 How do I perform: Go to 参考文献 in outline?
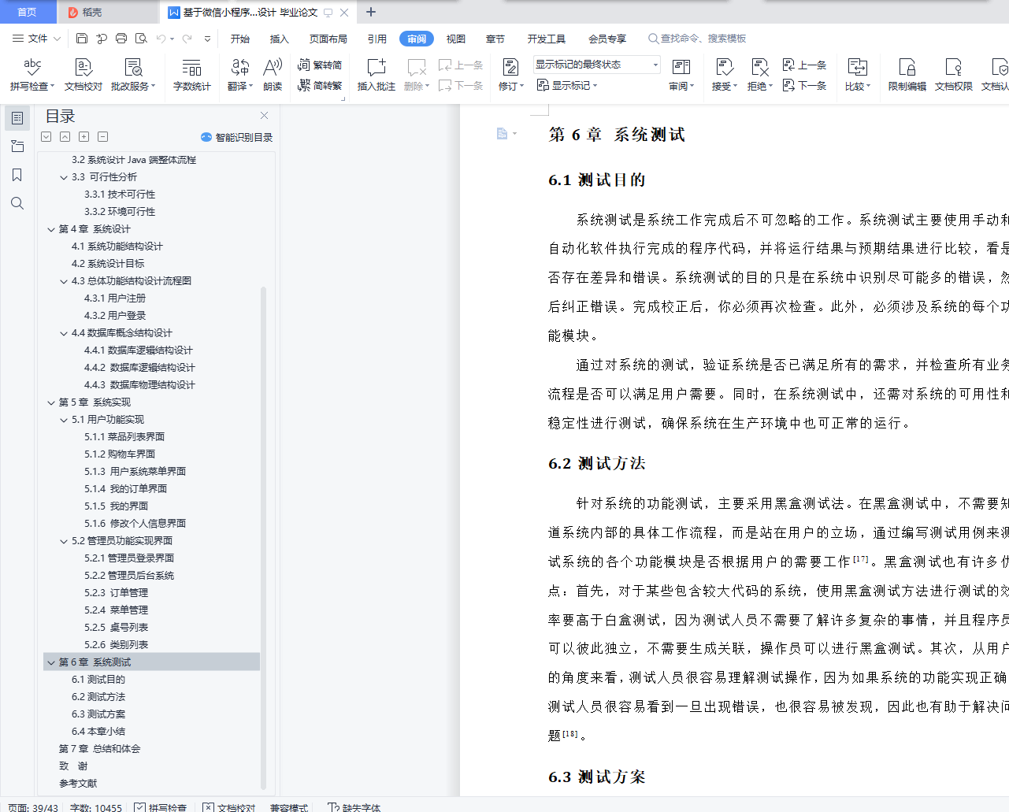click(78, 784)
